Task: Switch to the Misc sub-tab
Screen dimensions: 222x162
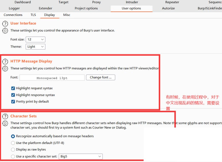Action: click(67, 15)
